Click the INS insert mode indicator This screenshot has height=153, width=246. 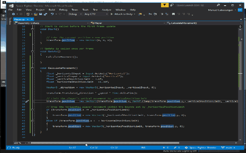pyautogui.click(x=143, y=148)
